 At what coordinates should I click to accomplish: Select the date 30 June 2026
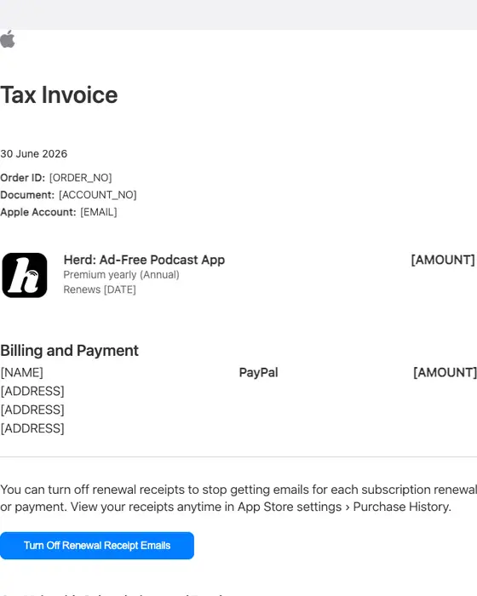point(34,153)
